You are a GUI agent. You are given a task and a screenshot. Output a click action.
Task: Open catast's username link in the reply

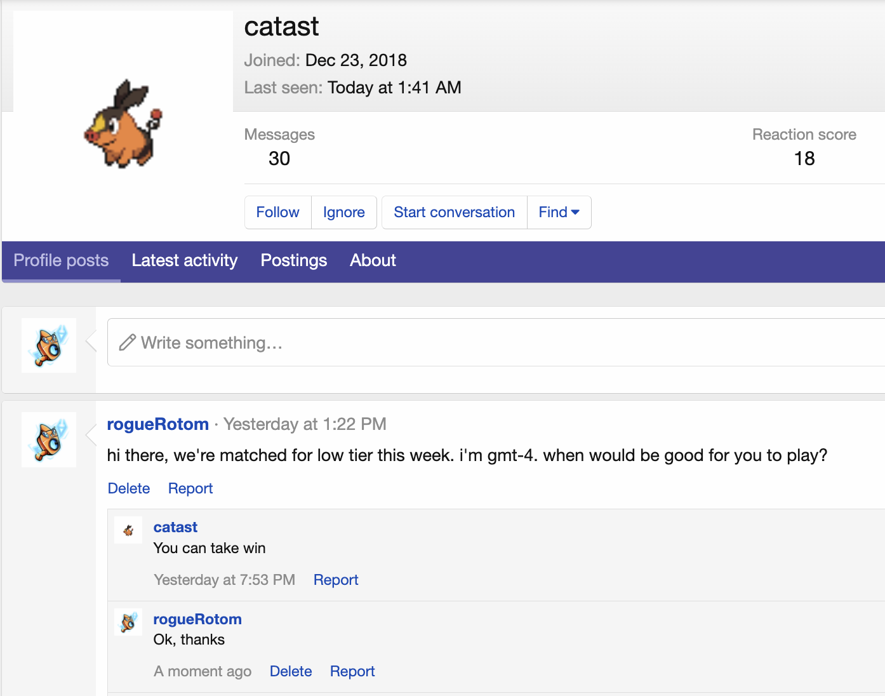[175, 527]
